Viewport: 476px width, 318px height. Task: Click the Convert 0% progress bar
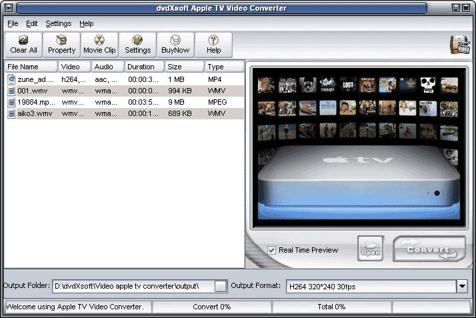click(211, 307)
